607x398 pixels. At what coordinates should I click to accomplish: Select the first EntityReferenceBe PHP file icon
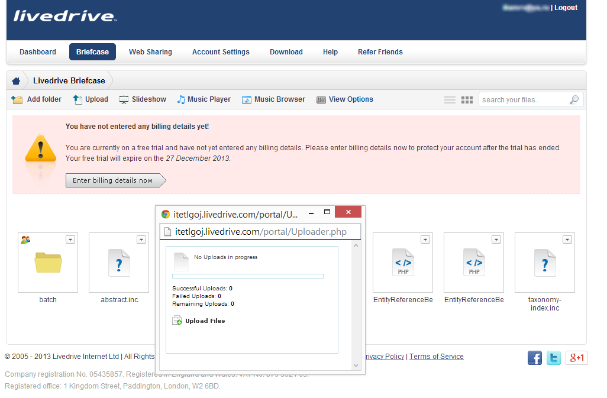click(403, 263)
